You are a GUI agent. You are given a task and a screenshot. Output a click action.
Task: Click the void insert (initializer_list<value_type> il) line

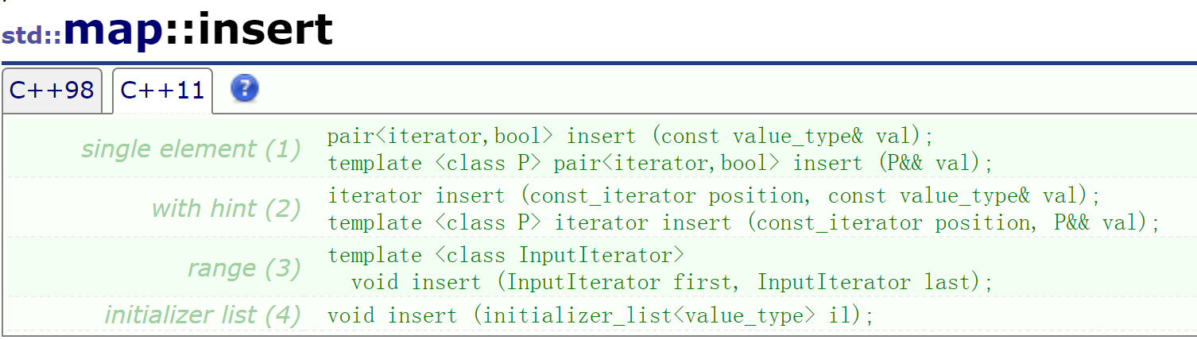pyautogui.click(x=600, y=315)
